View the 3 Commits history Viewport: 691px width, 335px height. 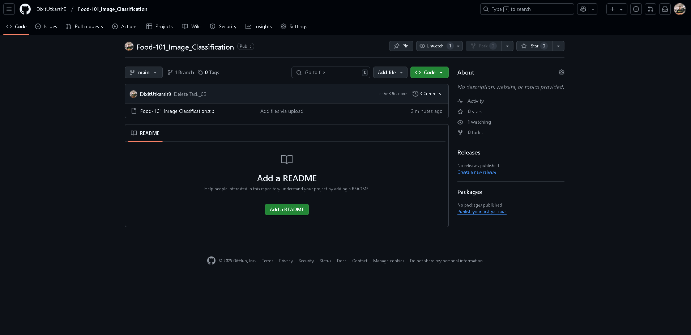pos(427,94)
